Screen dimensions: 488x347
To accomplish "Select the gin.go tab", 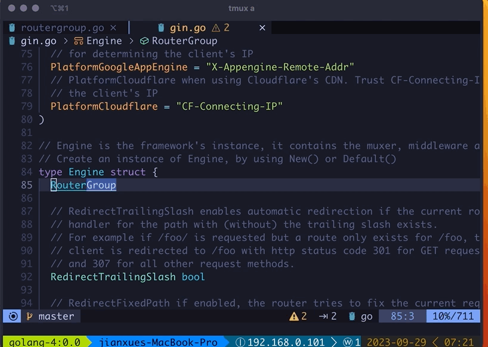I will pyautogui.click(x=188, y=28).
